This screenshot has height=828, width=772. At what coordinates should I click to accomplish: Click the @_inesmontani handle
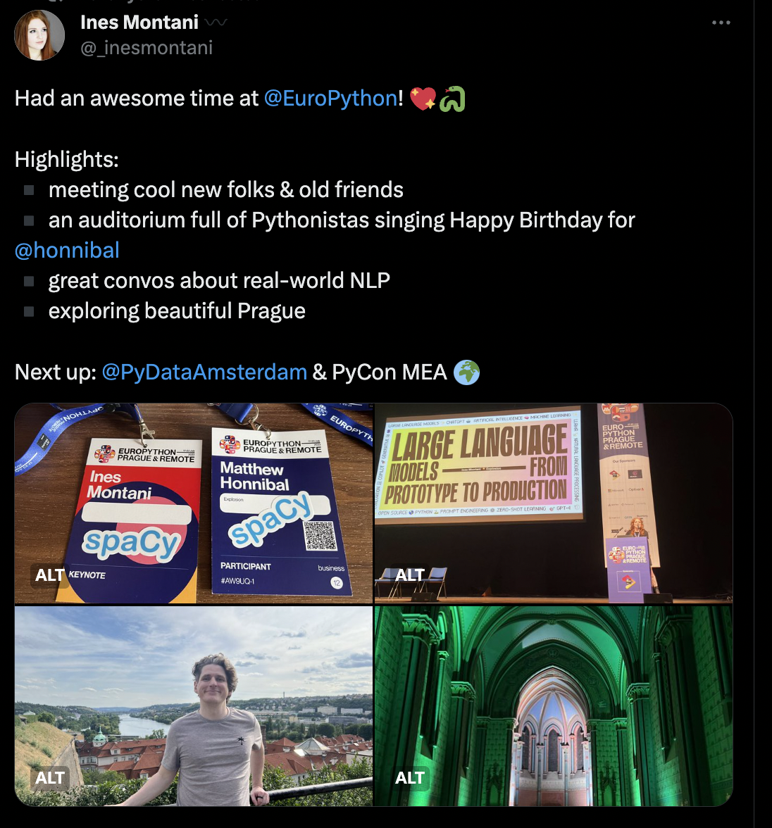coord(147,48)
